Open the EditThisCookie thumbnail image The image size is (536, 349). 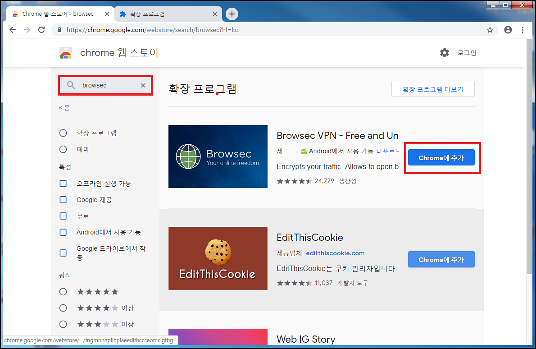click(218, 258)
